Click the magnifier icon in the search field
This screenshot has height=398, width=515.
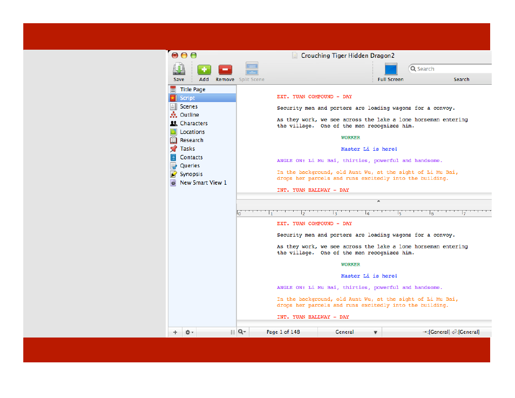[413, 69]
